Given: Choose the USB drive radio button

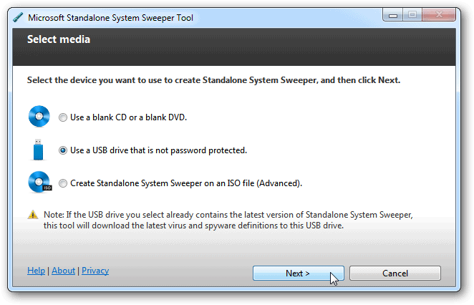Looking at the screenshot, I should (64, 150).
